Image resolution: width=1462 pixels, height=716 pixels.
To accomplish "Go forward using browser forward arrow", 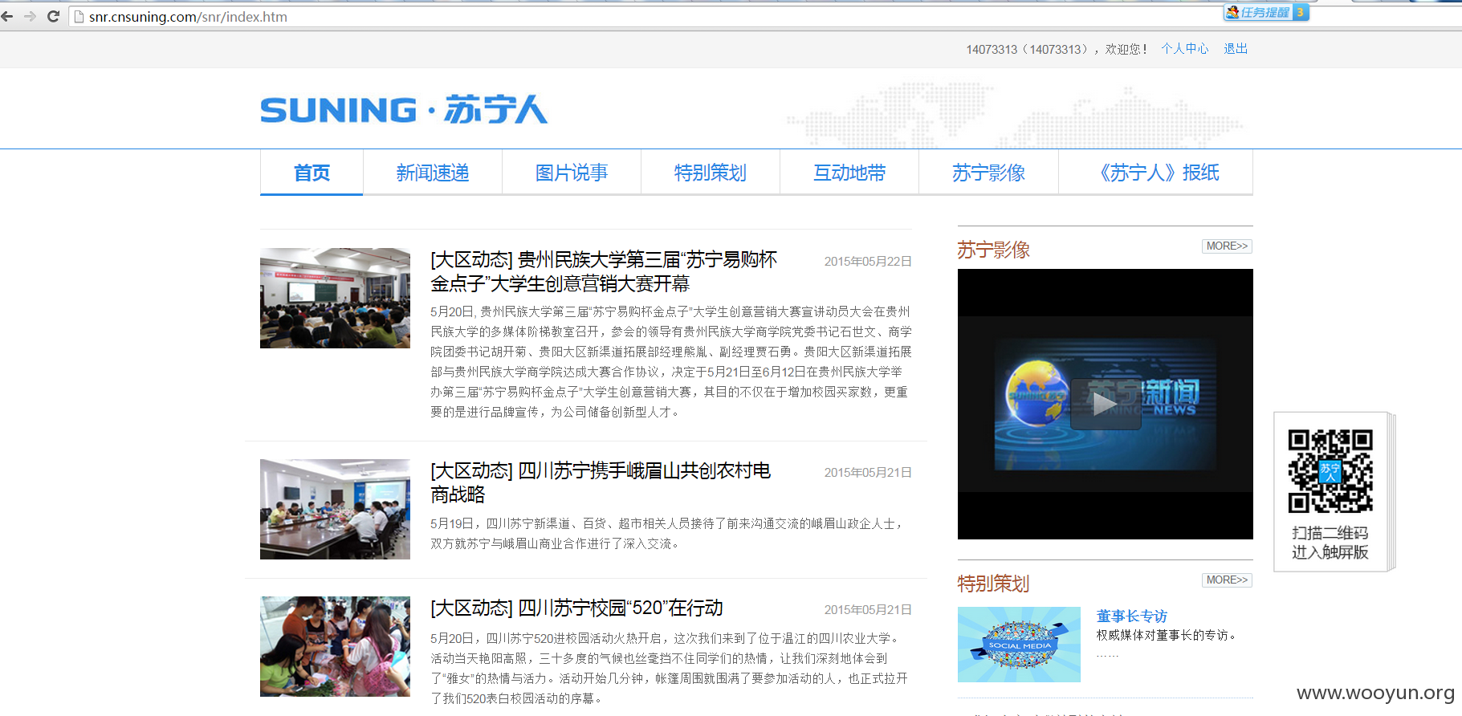I will click(x=31, y=16).
